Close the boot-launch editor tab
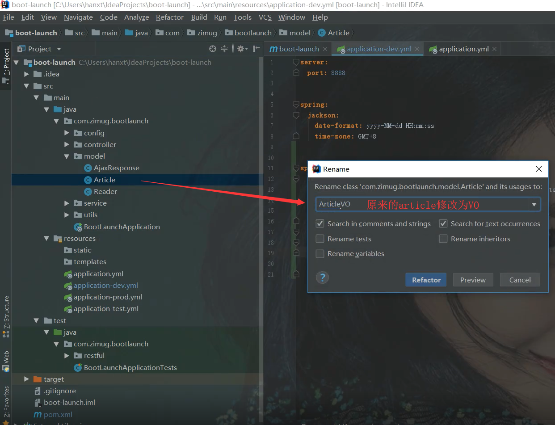Screen dimensions: 555x425 point(325,49)
